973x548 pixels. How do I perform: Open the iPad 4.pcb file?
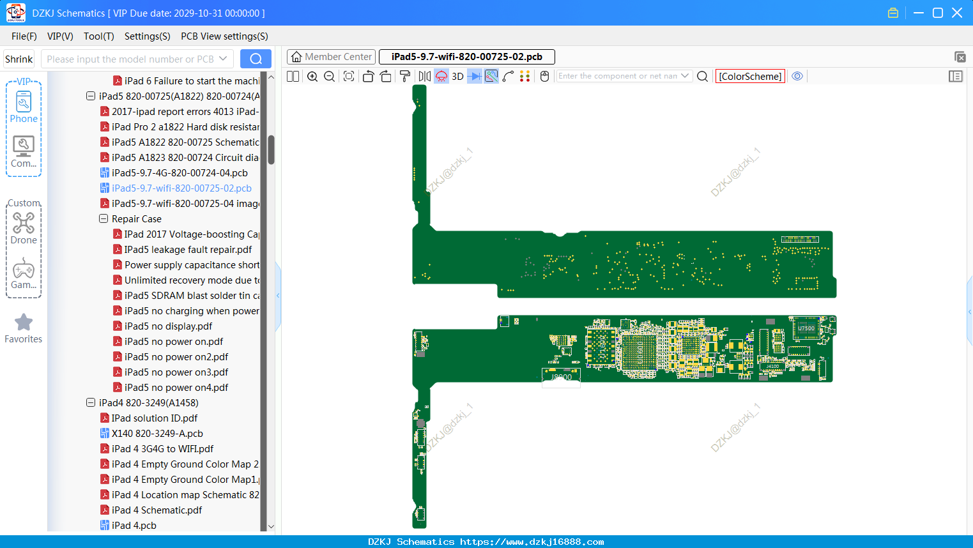[x=134, y=525]
